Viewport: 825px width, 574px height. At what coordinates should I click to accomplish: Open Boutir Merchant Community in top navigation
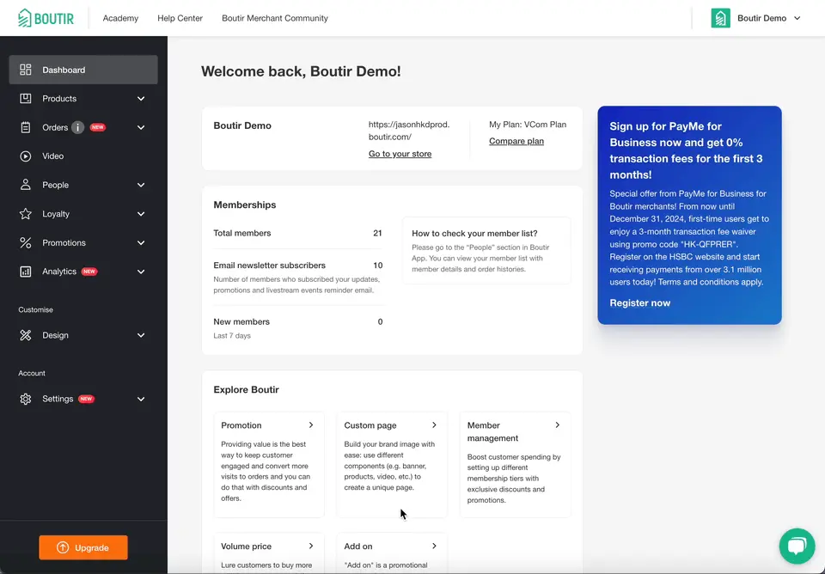[275, 18]
